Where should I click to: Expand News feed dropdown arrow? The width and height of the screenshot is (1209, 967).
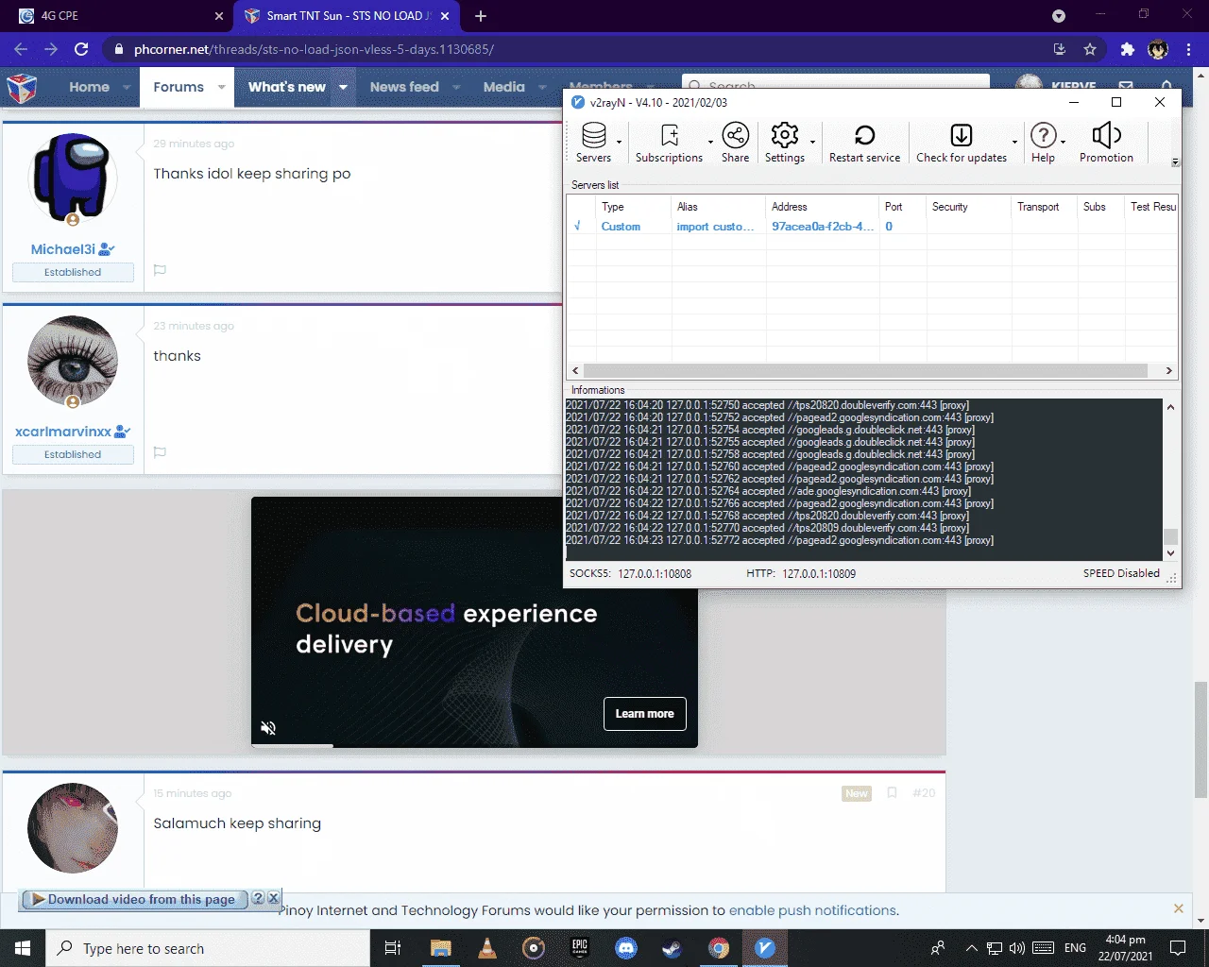coord(456,87)
